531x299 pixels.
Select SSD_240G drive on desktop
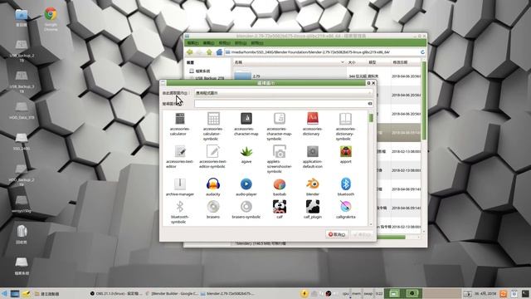coord(22,142)
